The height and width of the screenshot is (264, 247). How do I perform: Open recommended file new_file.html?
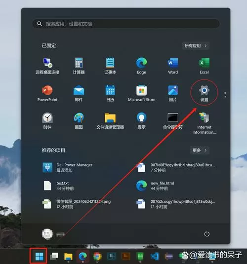coord(155,186)
